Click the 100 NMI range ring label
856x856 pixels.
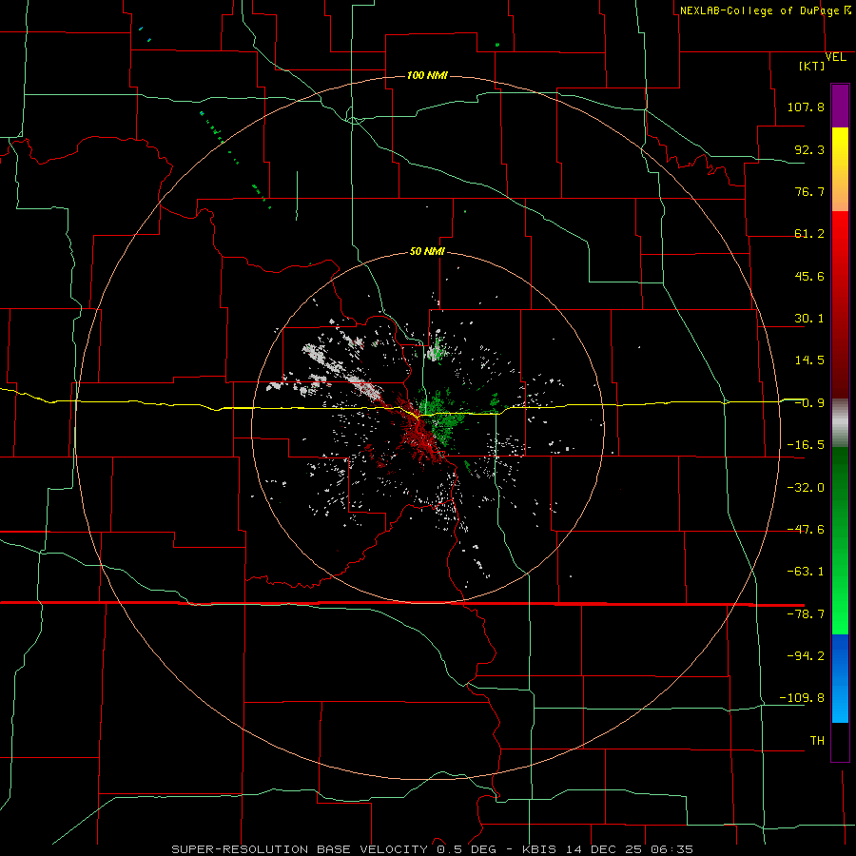point(427,75)
